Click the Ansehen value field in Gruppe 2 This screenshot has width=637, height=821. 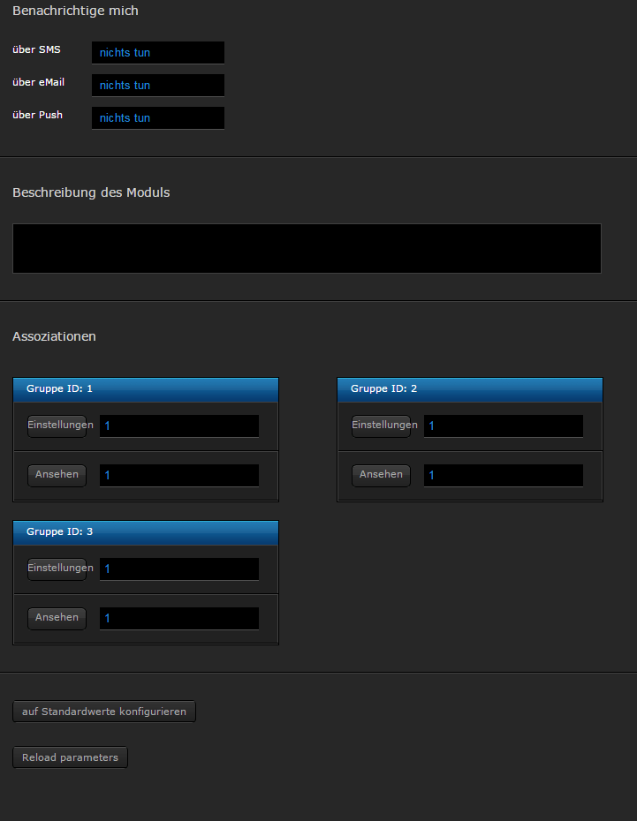coord(504,476)
